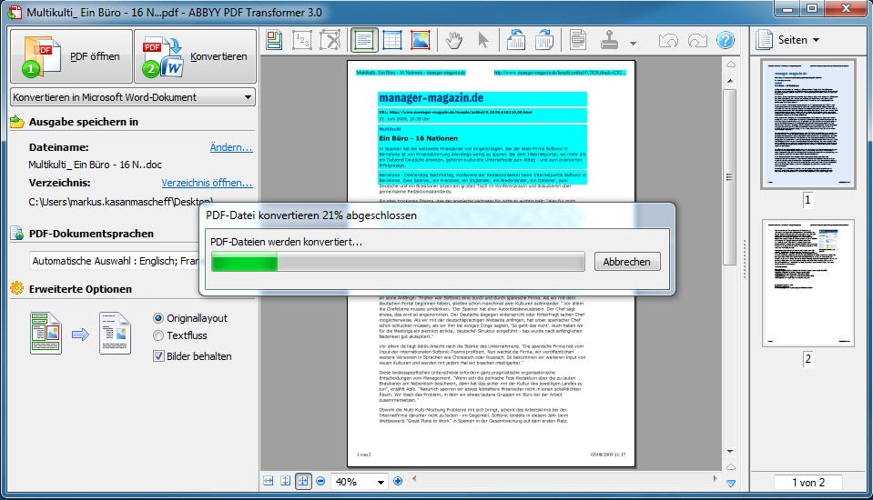
Task: Click the fit to width icon
Action: (x=269, y=481)
